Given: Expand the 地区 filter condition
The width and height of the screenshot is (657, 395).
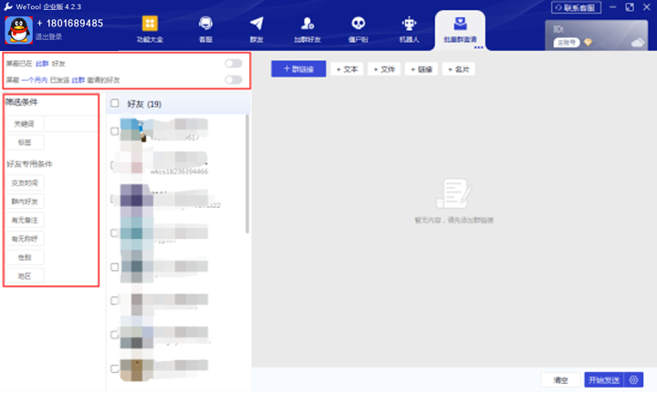Looking at the screenshot, I should [24, 275].
